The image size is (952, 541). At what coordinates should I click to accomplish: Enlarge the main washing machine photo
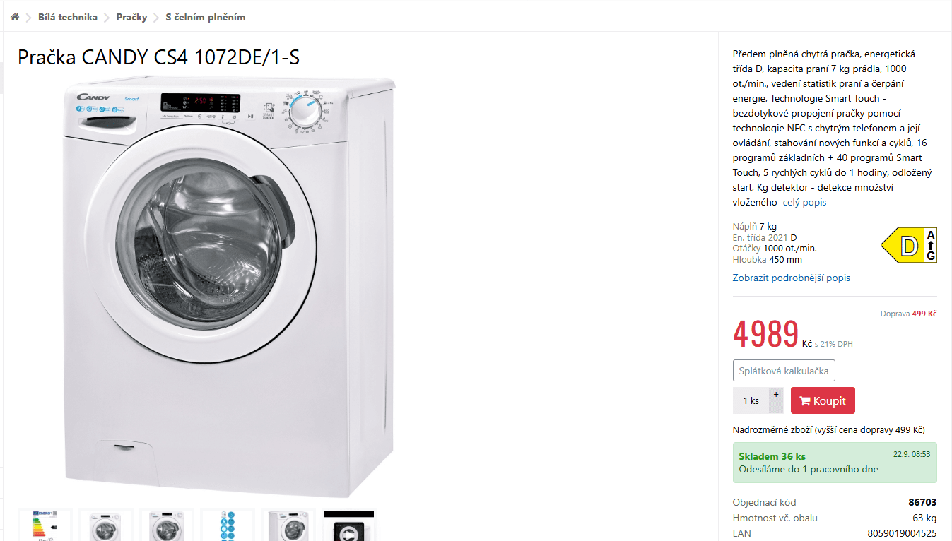click(x=228, y=286)
